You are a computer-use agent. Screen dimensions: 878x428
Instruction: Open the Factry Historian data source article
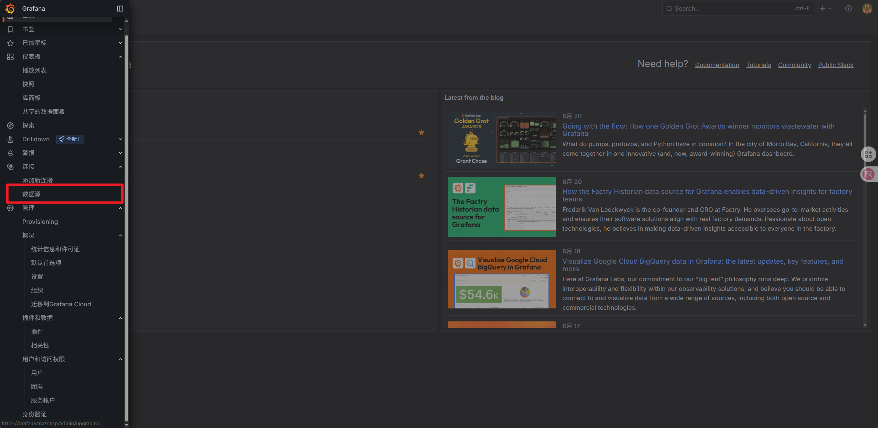tap(707, 195)
